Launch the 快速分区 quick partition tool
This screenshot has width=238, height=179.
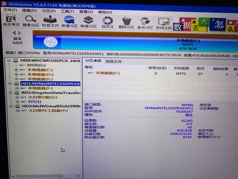[x=69, y=21]
